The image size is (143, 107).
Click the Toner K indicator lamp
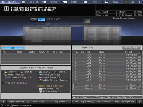point(53,72)
